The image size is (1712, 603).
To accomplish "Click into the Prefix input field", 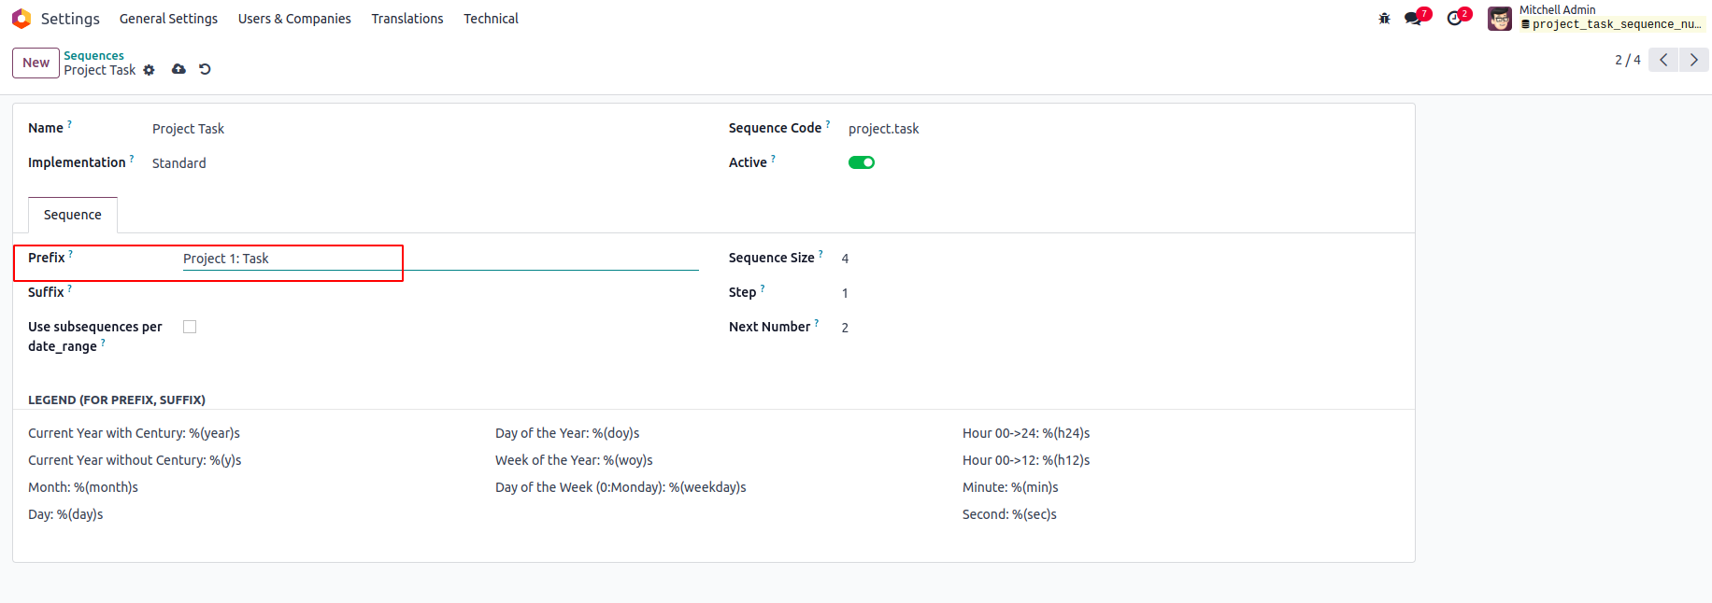I will 439,259.
